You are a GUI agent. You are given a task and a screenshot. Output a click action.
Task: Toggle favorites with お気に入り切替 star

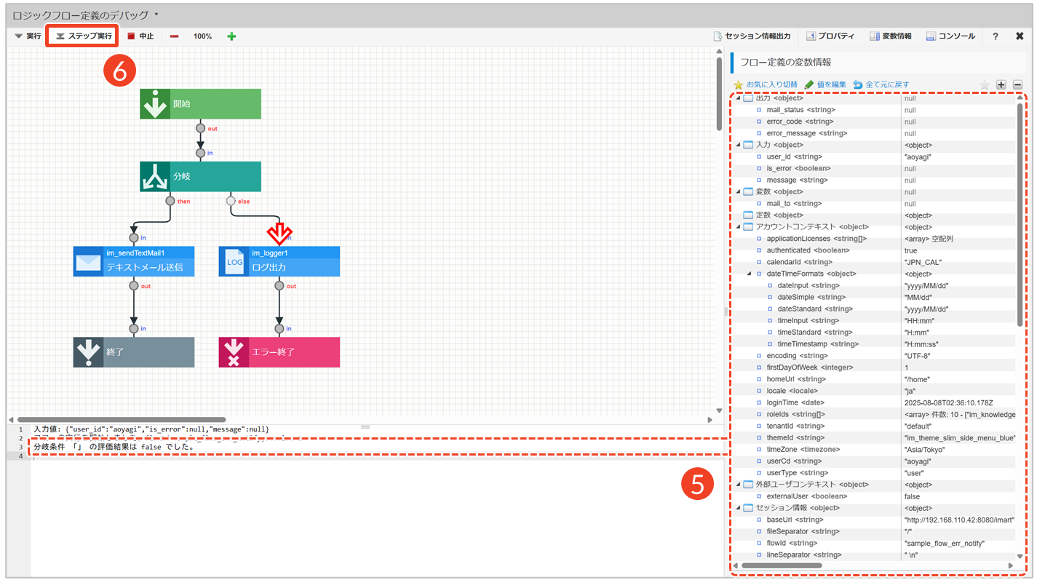[765, 84]
